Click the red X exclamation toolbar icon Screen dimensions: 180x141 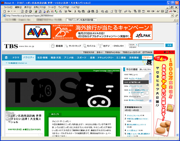171,11
